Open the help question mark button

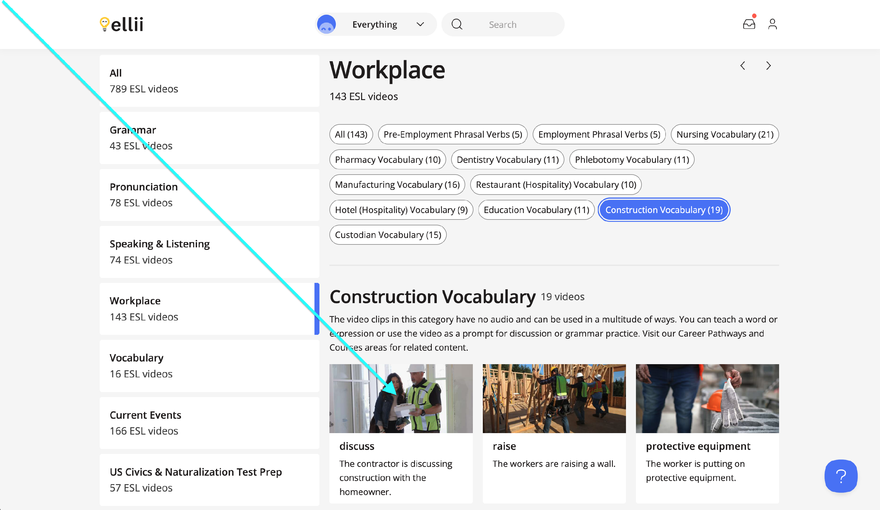click(x=840, y=476)
